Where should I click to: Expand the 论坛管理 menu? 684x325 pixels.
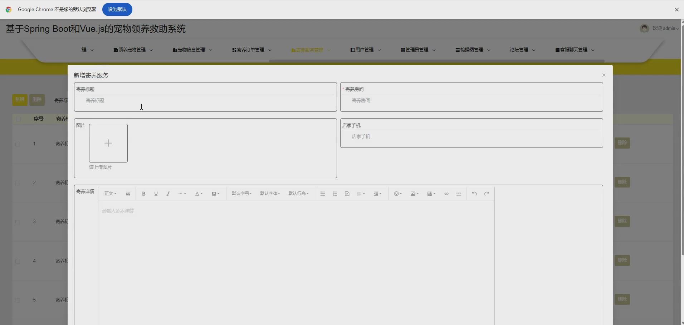(523, 50)
